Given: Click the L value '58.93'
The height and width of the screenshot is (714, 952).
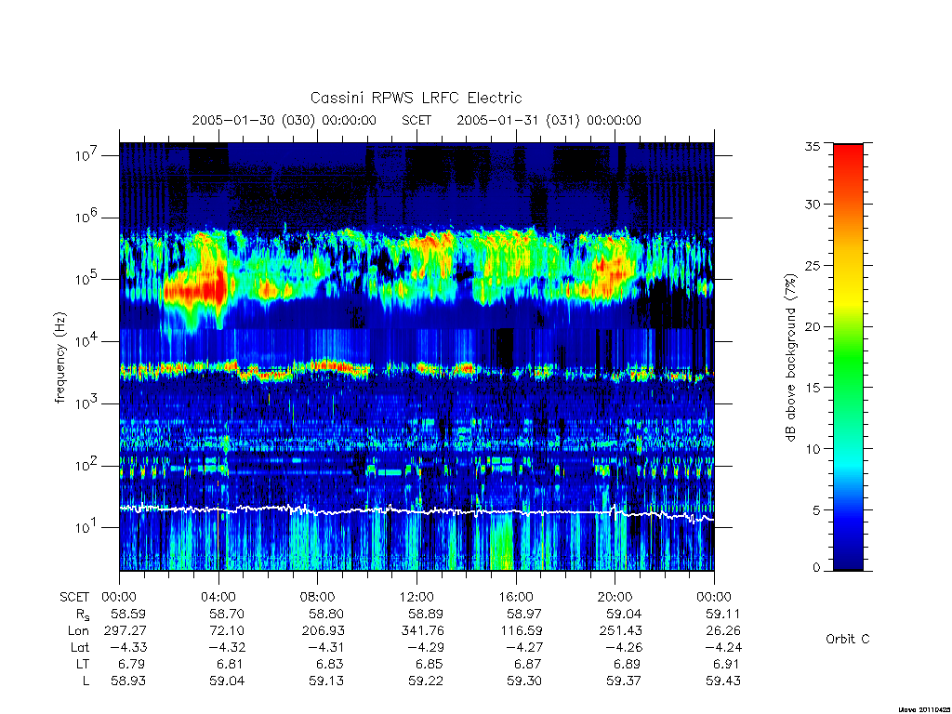Looking at the screenshot, I should click(128, 681).
